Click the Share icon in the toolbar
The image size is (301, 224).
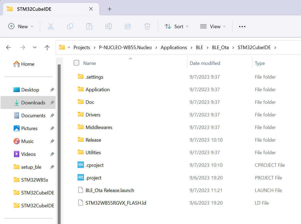pos(128,27)
